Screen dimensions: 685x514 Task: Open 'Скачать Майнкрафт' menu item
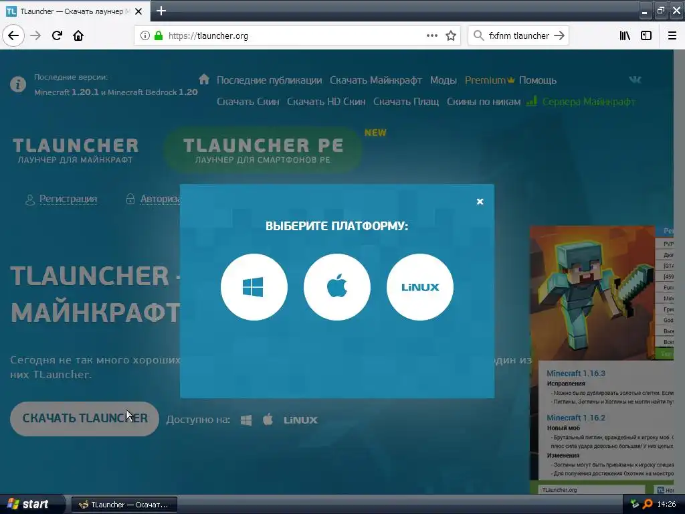click(x=376, y=80)
